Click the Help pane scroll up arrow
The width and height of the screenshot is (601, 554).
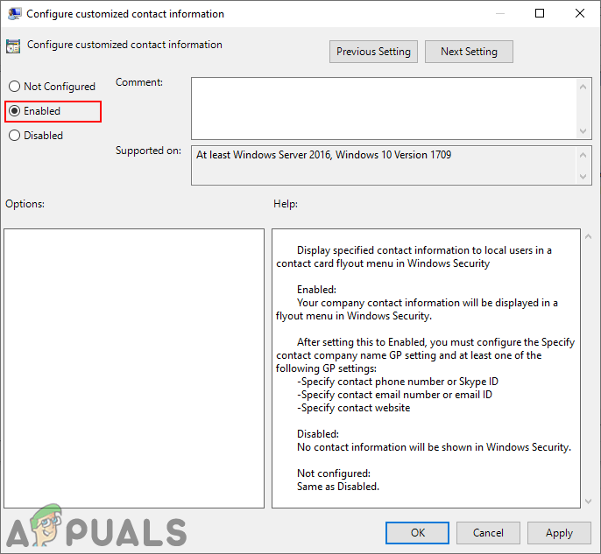[x=589, y=236]
